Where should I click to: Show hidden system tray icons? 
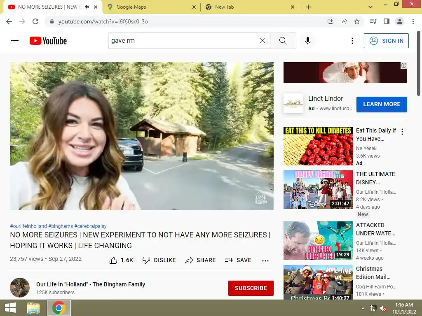point(363,308)
